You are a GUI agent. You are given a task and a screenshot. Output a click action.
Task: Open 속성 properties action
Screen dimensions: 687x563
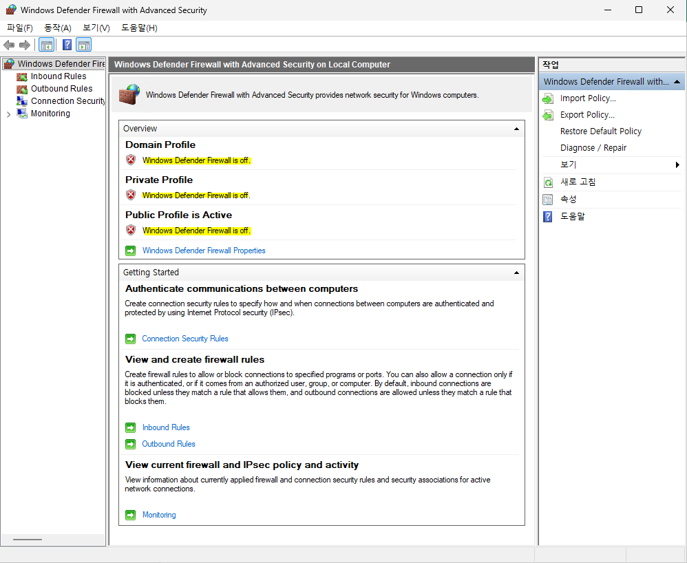(x=569, y=200)
